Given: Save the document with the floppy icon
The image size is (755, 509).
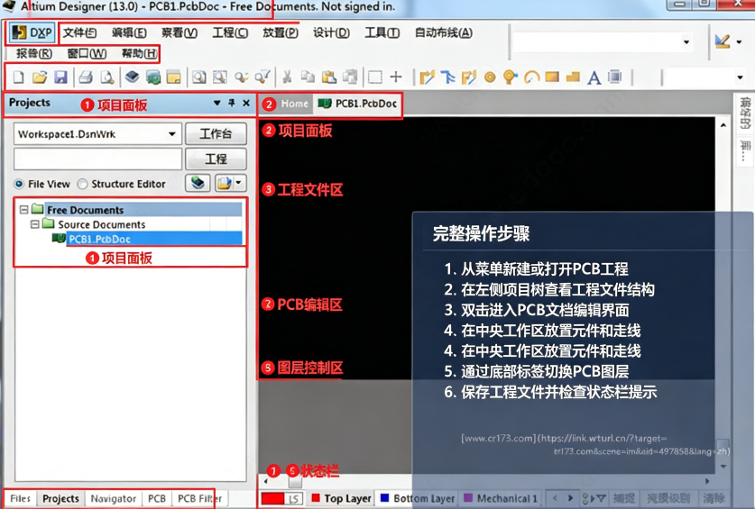Looking at the screenshot, I should [x=60, y=77].
